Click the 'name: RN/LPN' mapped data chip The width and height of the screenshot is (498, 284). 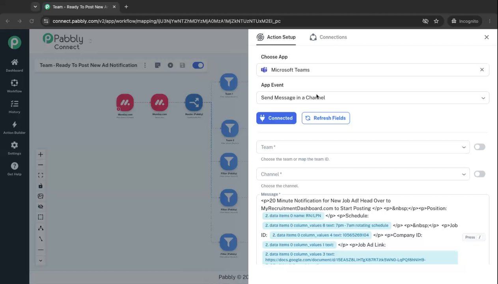(x=293, y=216)
